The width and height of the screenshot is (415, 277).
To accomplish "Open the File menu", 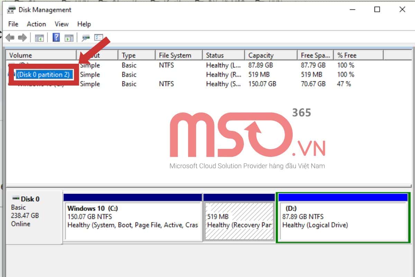I will tap(13, 24).
